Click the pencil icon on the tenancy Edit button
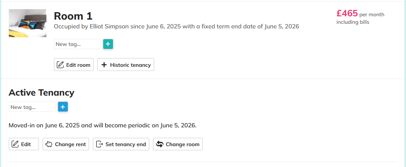The image size is (406, 167). coord(15,144)
